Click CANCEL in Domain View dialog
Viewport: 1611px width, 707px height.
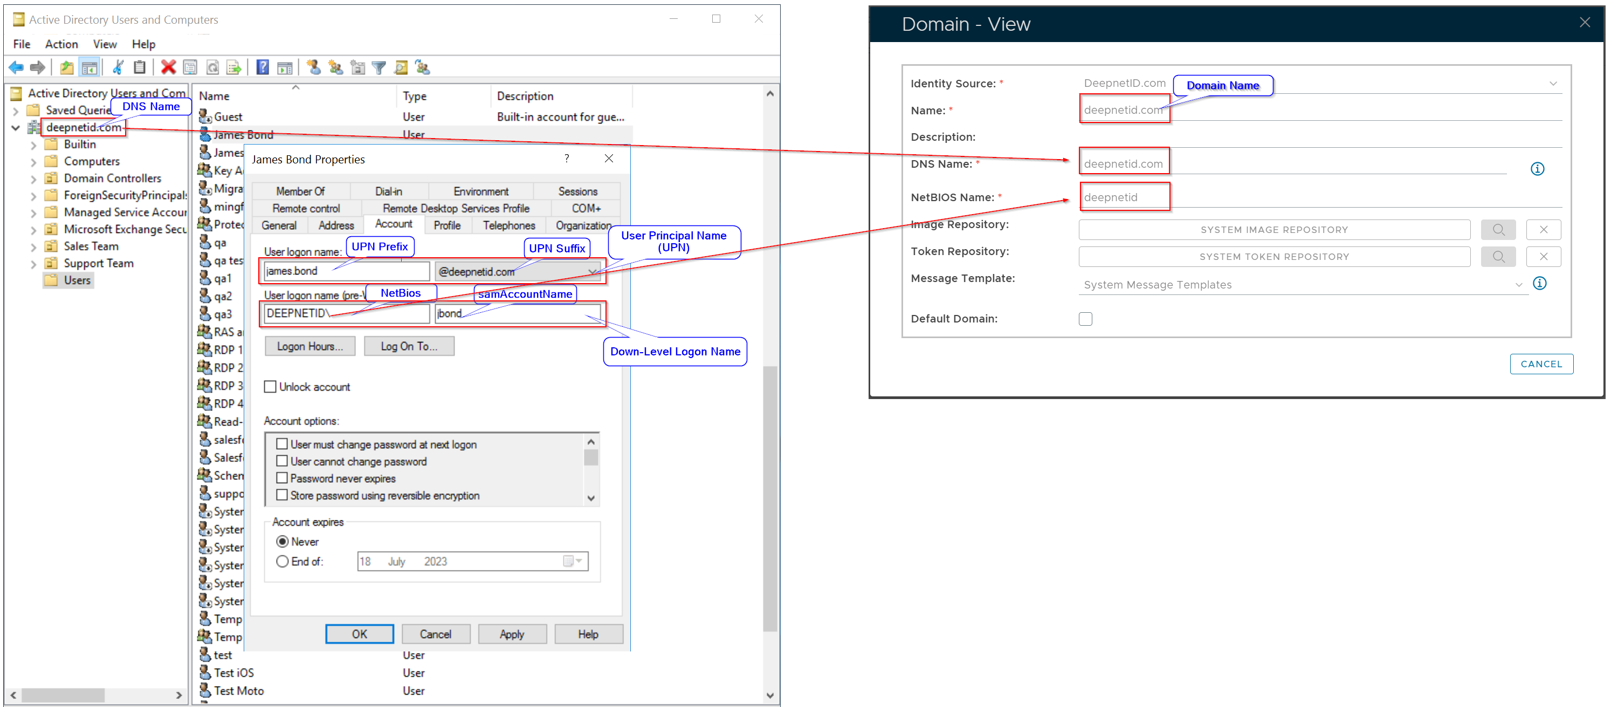click(1541, 363)
